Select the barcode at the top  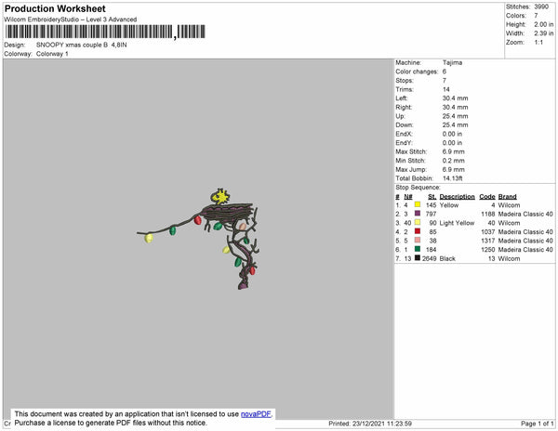click(105, 32)
